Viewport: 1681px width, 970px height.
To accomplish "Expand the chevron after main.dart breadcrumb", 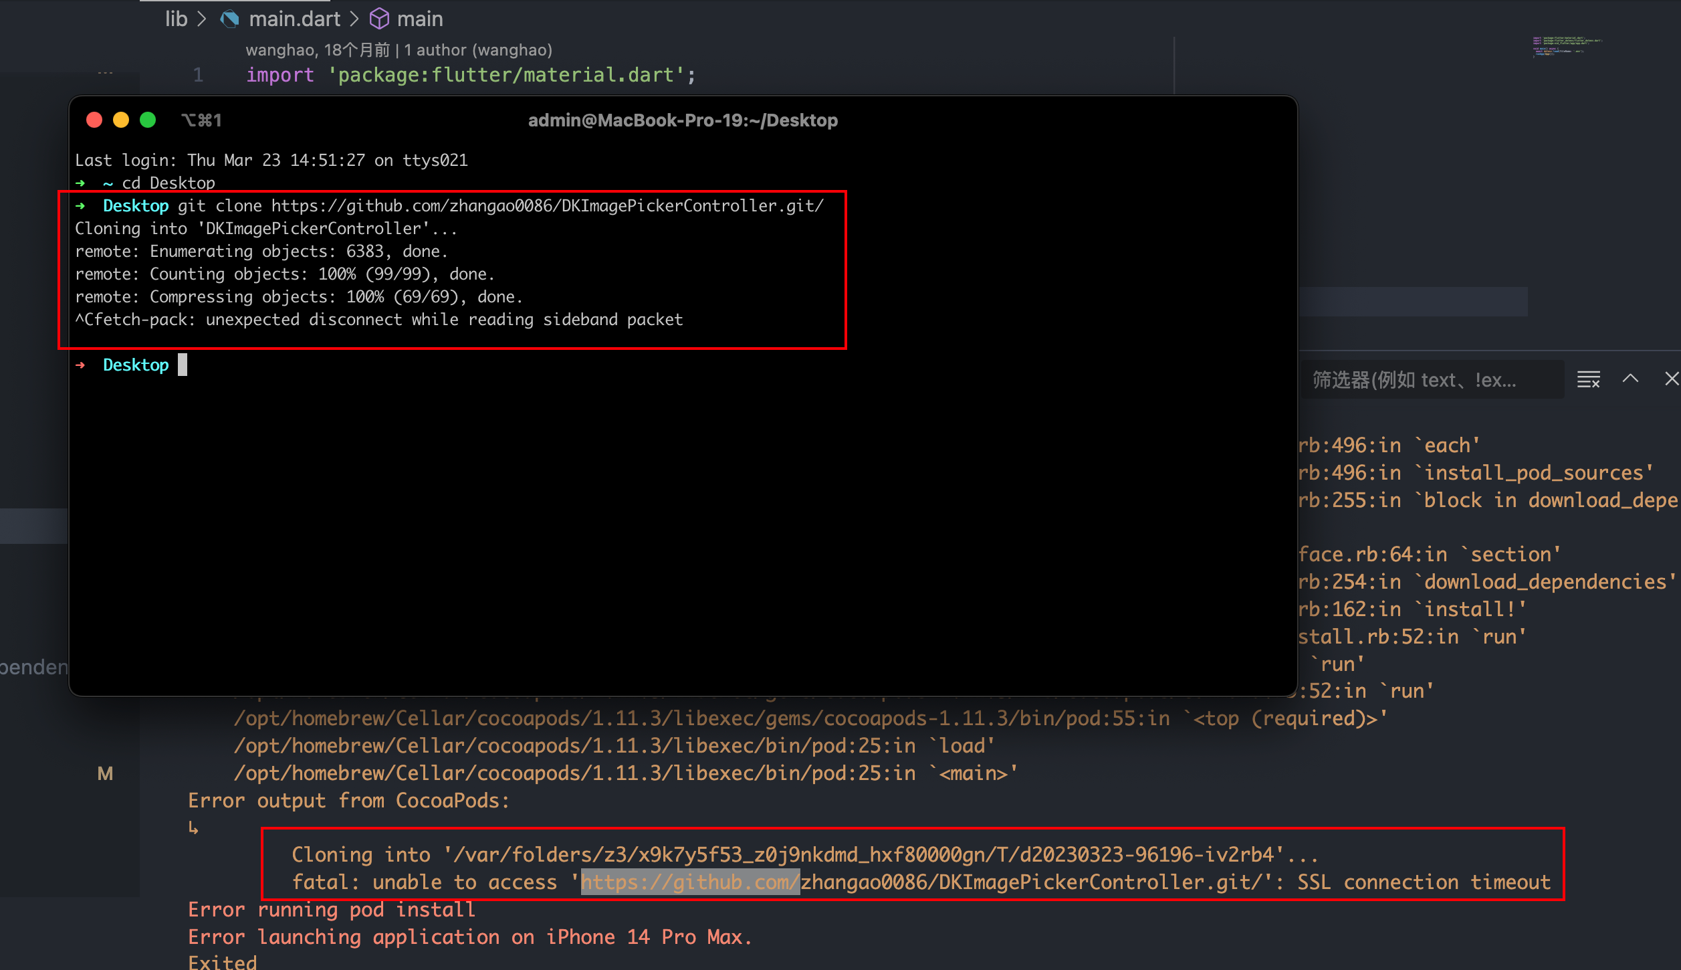I will [x=354, y=19].
